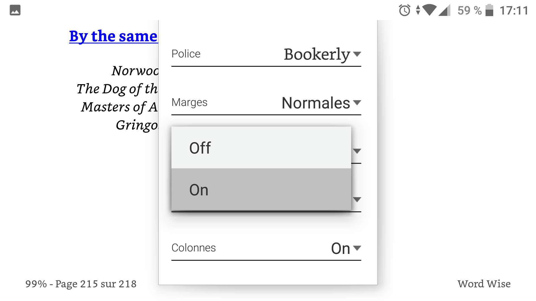
Task: Open the Colonnes dropdown
Action: tap(346, 248)
